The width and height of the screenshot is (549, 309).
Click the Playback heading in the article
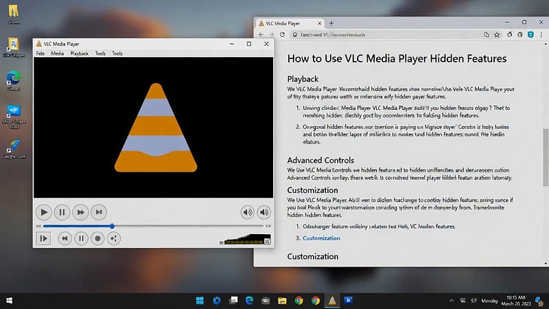point(303,79)
